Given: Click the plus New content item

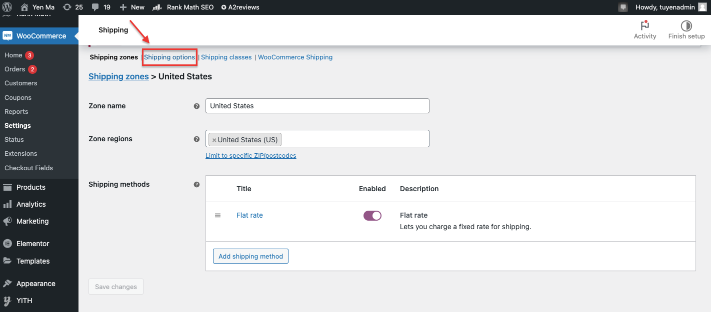Looking at the screenshot, I should (132, 7).
